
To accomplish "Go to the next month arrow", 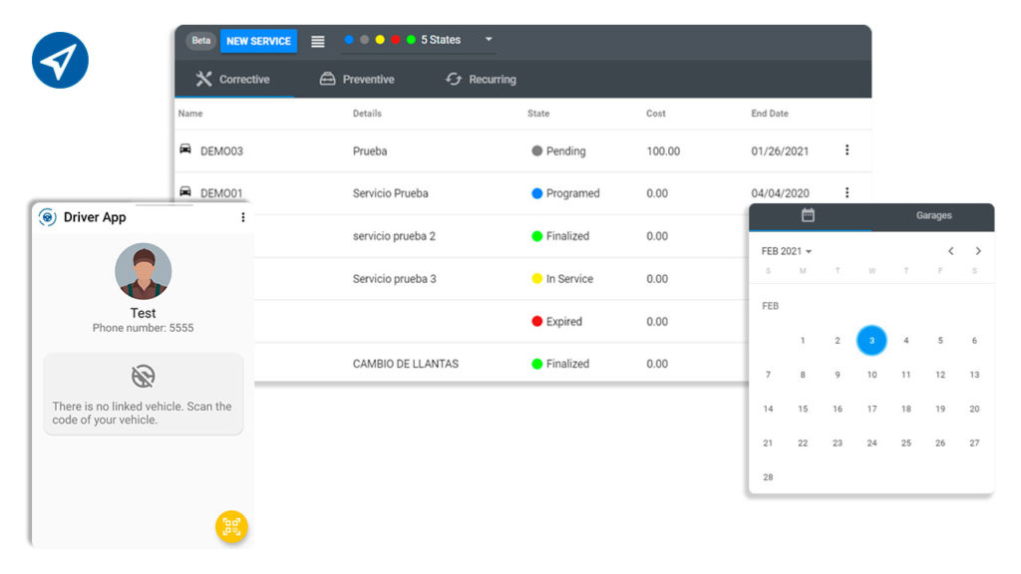I will coord(978,251).
